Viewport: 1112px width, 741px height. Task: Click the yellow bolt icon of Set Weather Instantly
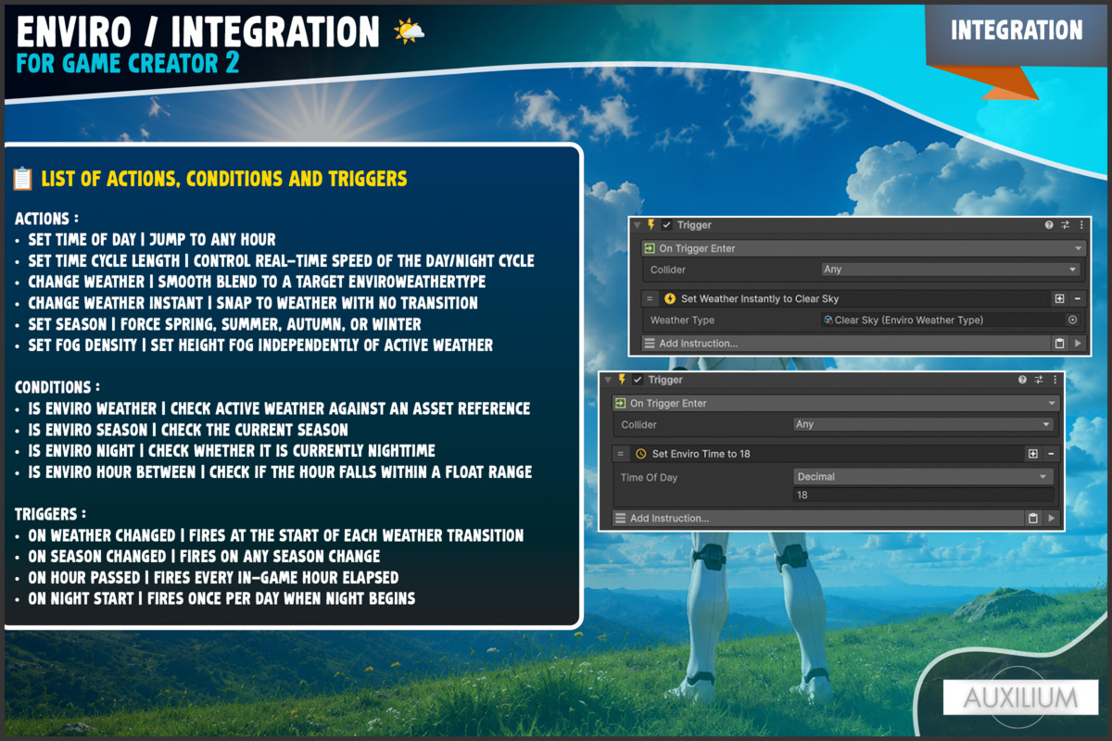pyautogui.click(x=670, y=299)
